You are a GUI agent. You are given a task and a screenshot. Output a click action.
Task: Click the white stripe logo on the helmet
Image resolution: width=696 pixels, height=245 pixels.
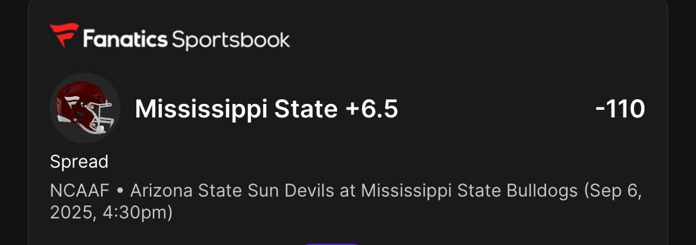click(73, 103)
